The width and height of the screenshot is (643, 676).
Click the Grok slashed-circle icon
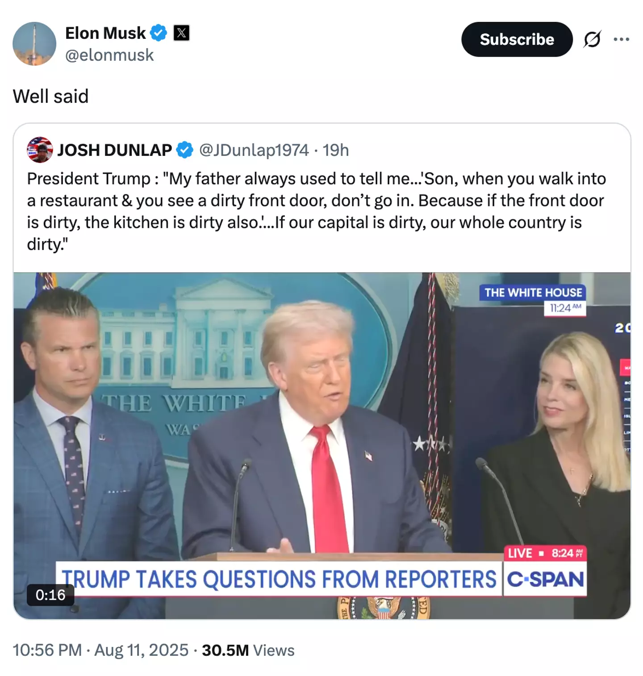point(592,39)
